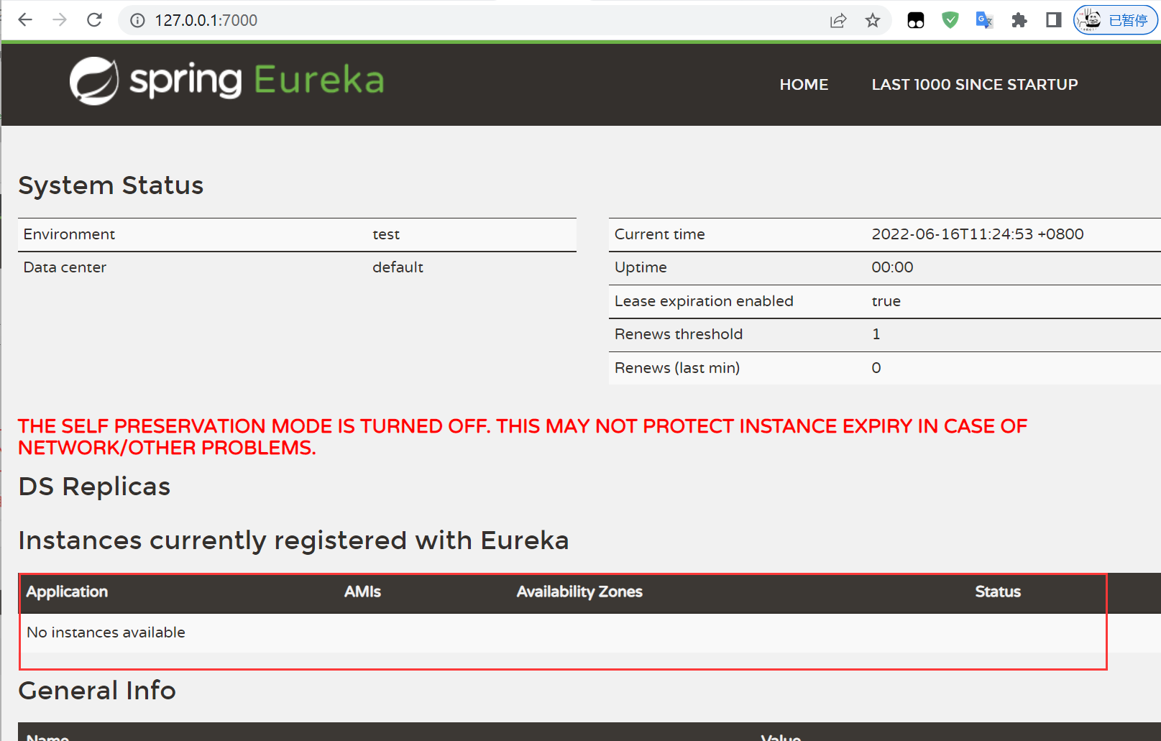Select the timestamp 2022-06-16T11:24:53 +0800
The image size is (1161, 741).
(978, 234)
